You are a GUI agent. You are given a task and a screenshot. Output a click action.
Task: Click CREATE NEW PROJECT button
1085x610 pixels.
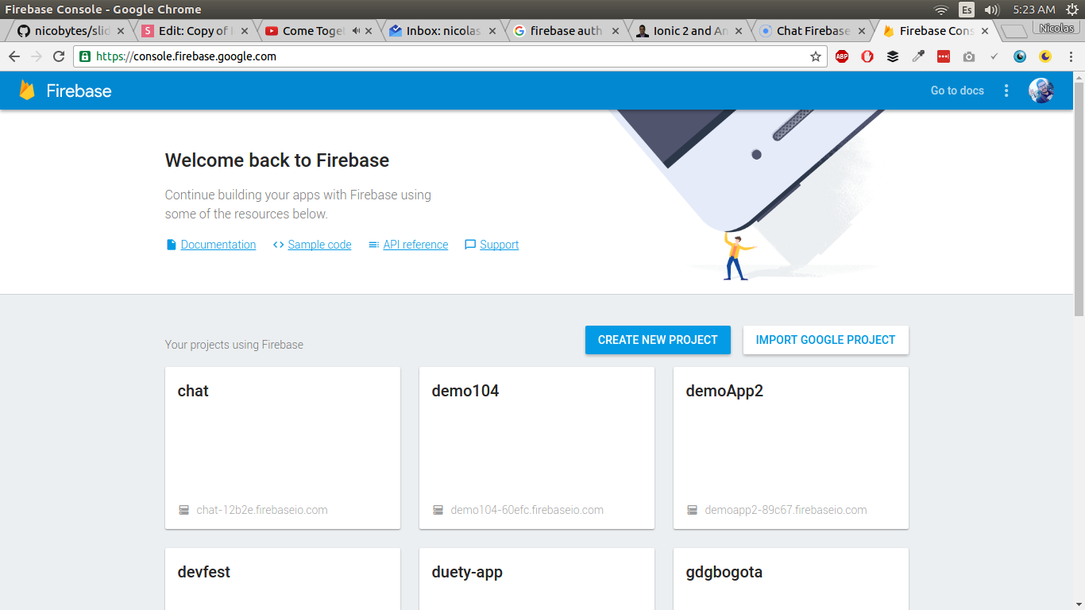[658, 340]
